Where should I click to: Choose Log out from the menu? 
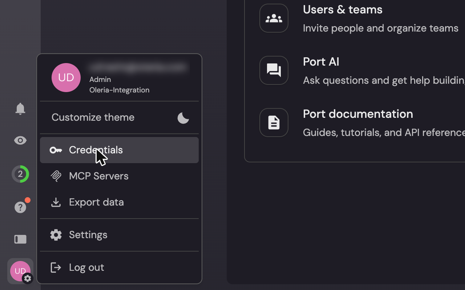pos(119,268)
